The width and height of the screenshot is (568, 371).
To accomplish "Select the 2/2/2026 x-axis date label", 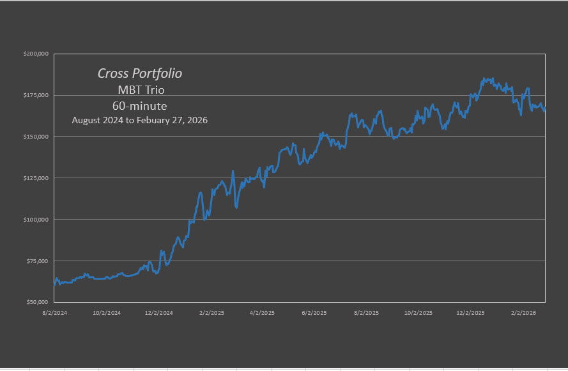I will point(523,314).
